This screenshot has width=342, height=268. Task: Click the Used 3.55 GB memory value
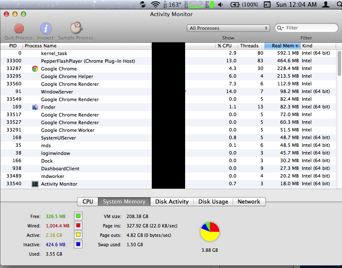[x=54, y=254]
